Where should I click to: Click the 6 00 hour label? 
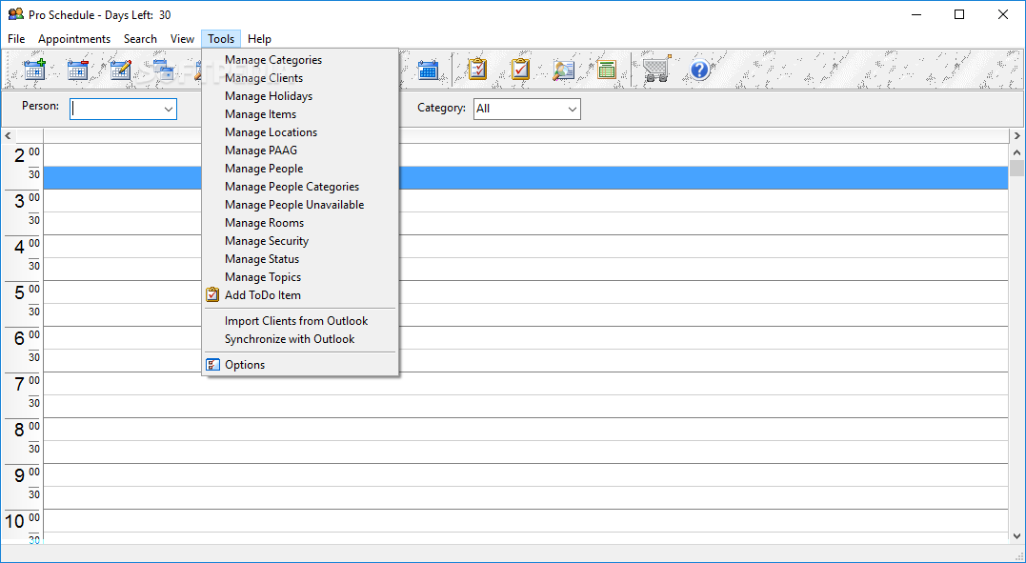click(x=27, y=337)
